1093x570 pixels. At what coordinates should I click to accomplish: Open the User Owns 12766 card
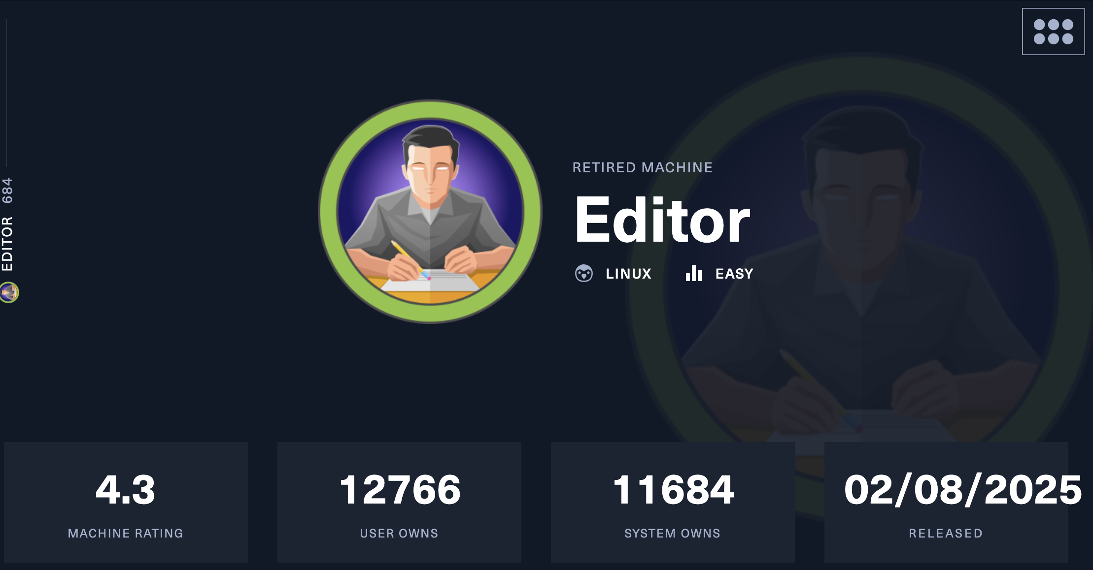click(399, 502)
